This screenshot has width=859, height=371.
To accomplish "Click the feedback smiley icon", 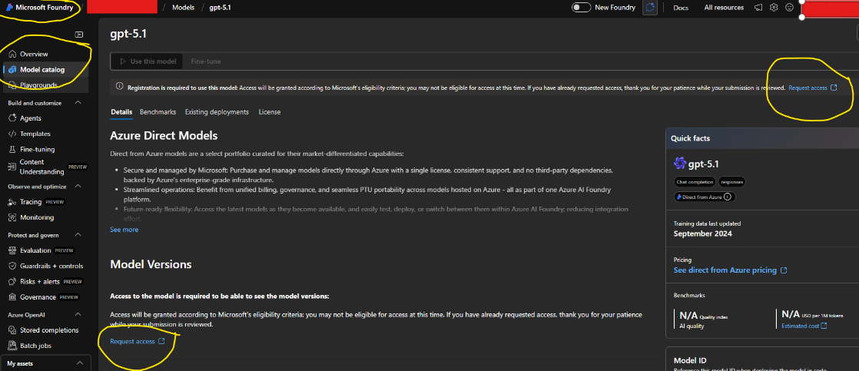I will pos(789,8).
